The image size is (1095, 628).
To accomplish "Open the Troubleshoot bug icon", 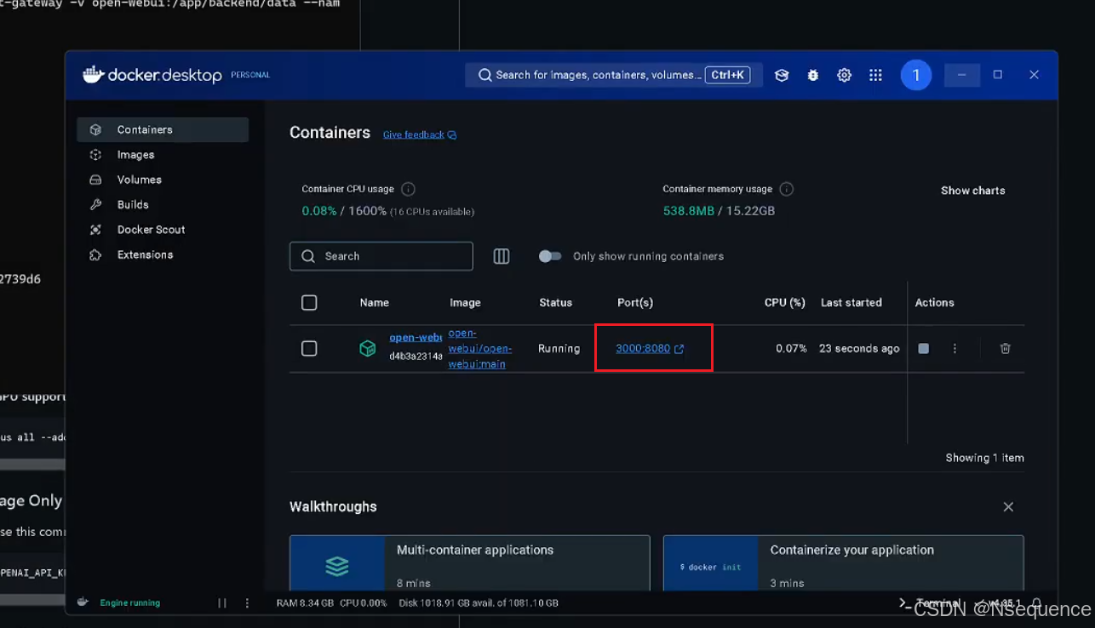I will (813, 75).
